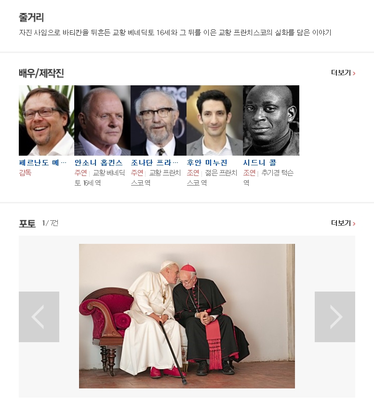Open the 후안 미누진 portrait thumbnail
Viewport: 374px width, 400px height.
[x=215, y=120]
